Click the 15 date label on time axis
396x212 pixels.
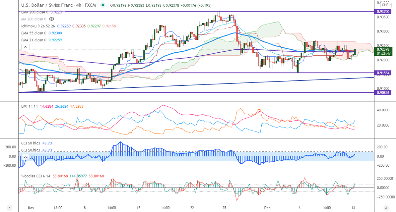138,208
